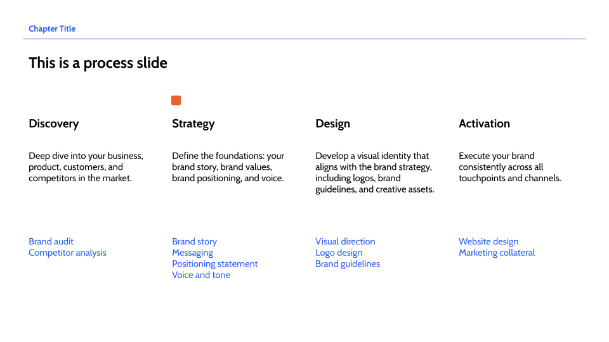Open the Positioning statement link

(x=215, y=264)
